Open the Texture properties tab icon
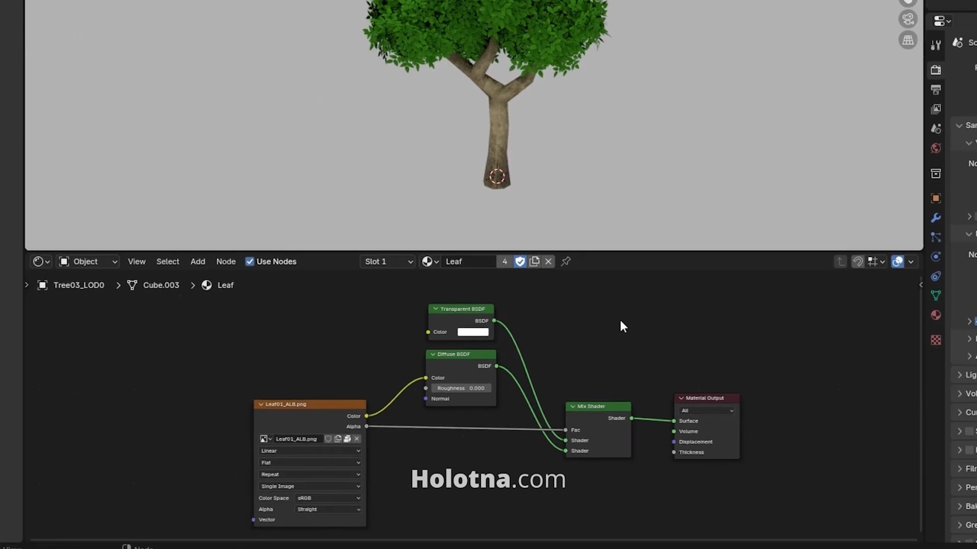977x549 pixels. coord(936,340)
